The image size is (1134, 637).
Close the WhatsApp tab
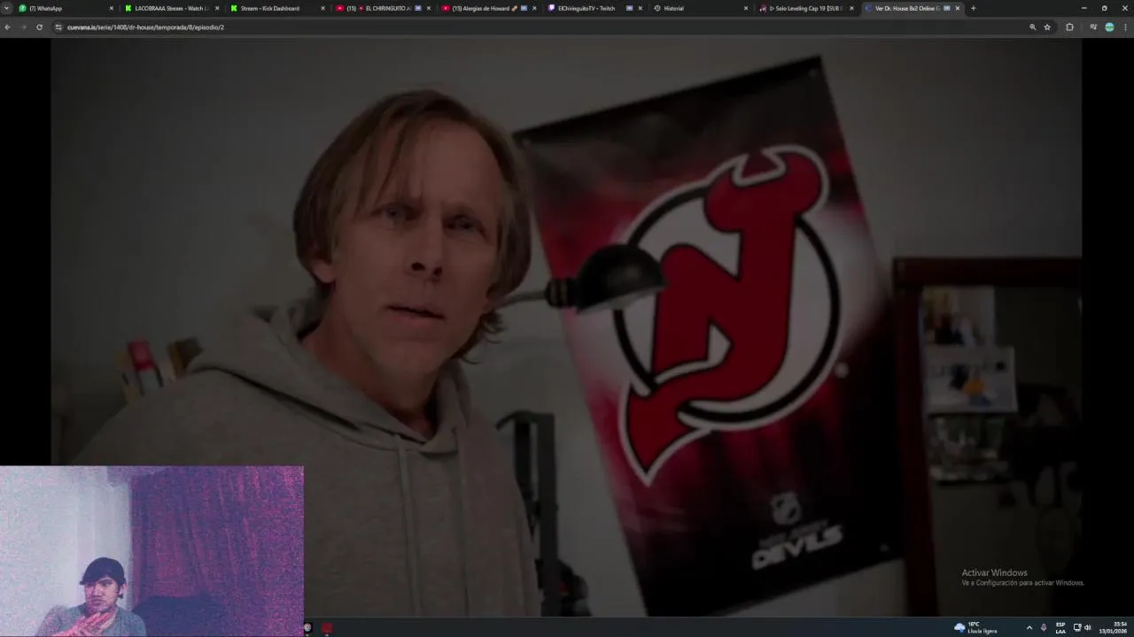tap(112, 8)
